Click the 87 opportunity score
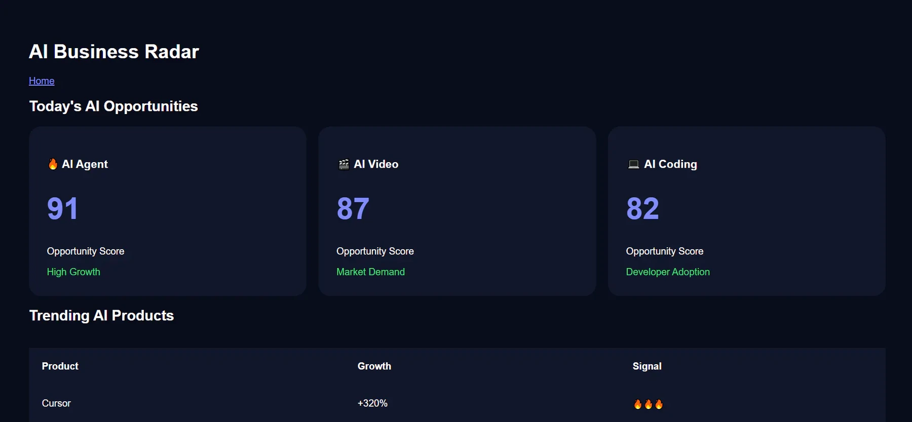The height and width of the screenshot is (422, 912). click(353, 208)
